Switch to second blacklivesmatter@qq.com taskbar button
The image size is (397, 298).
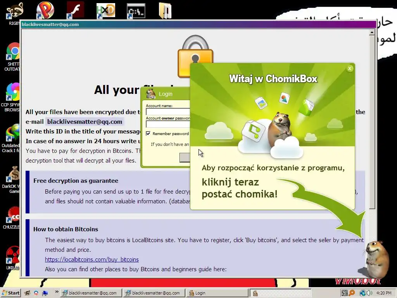(x=154, y=293)
